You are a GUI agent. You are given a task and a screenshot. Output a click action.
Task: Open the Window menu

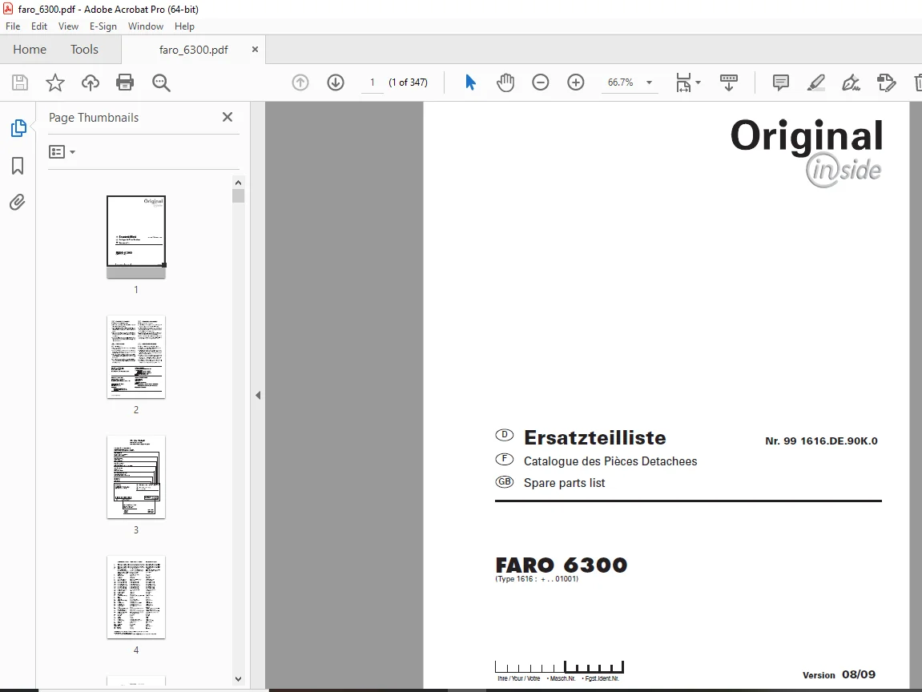pos(145,26)
